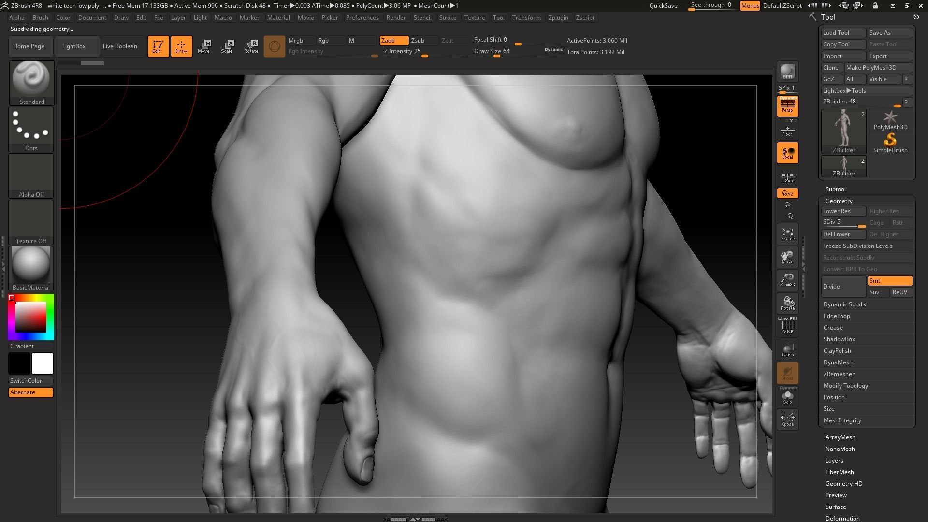
Task: Expand the Modify Topology section
Action: click(846, 386)
